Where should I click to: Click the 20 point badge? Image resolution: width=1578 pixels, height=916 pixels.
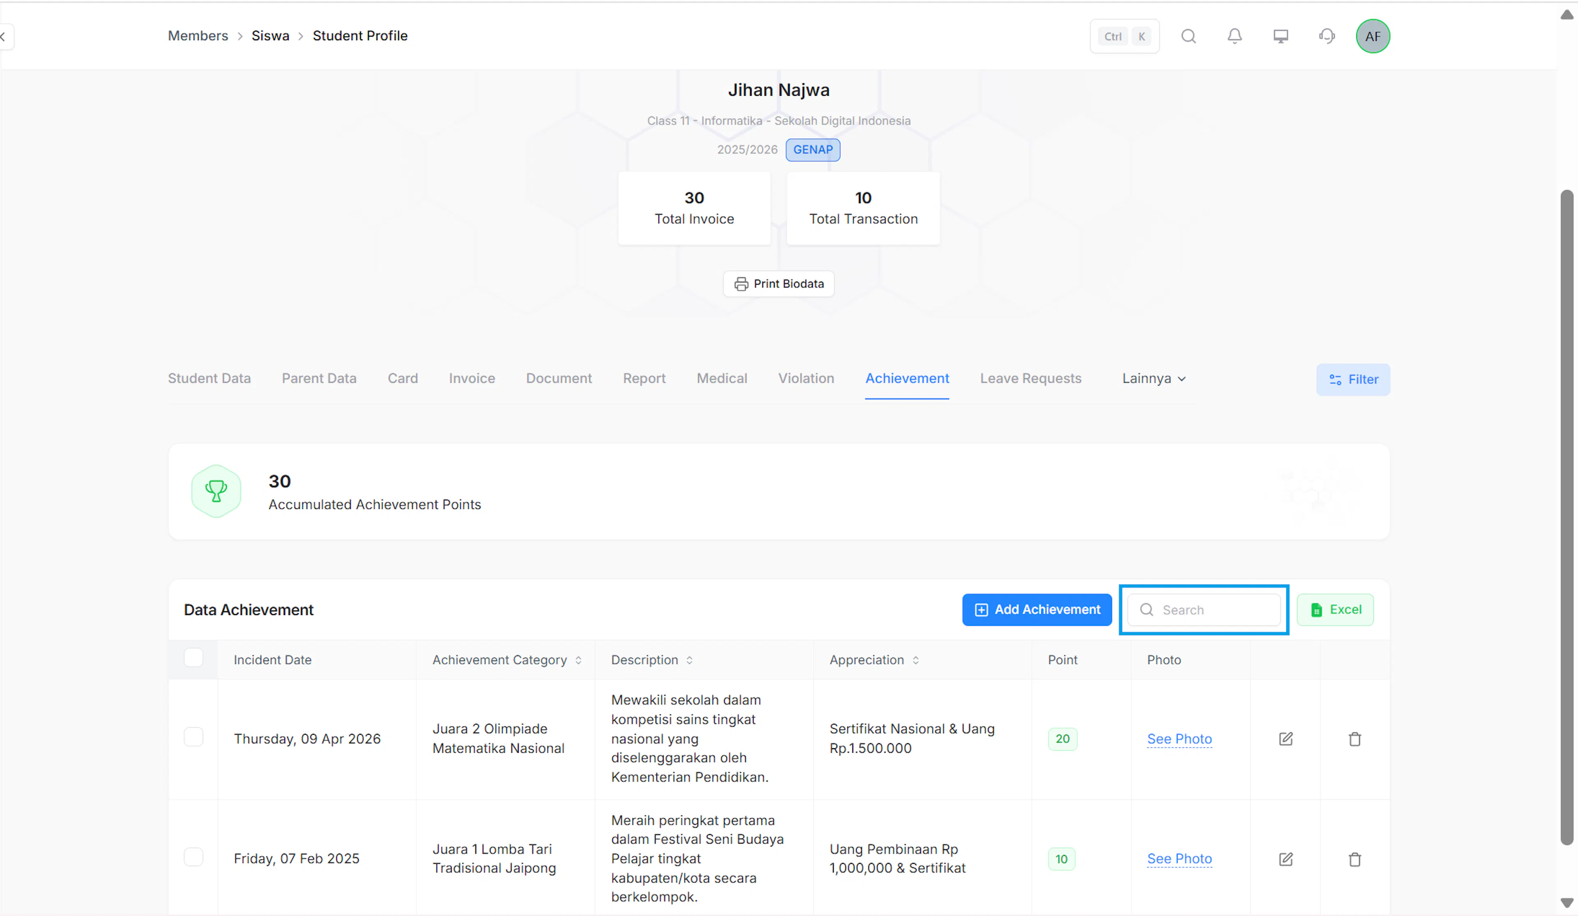click(1062, 739)
